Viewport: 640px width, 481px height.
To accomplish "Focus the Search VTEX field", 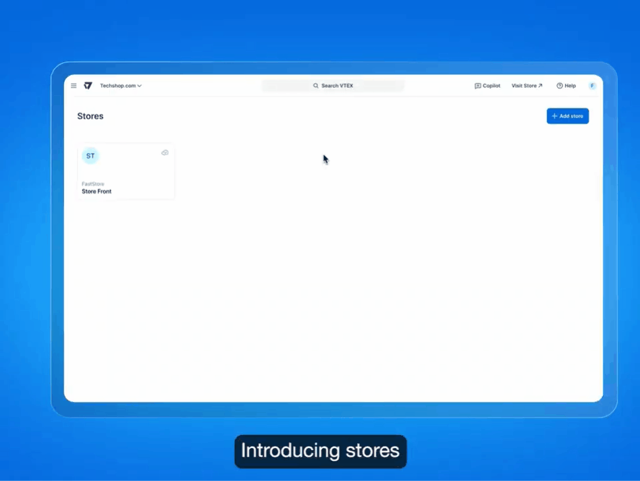I will point(333,86).
